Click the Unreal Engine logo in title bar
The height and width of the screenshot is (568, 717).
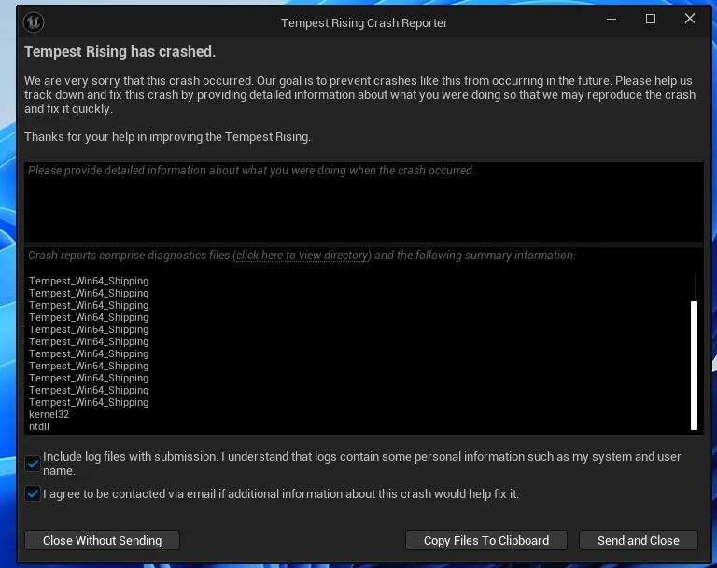click(34, 22)
